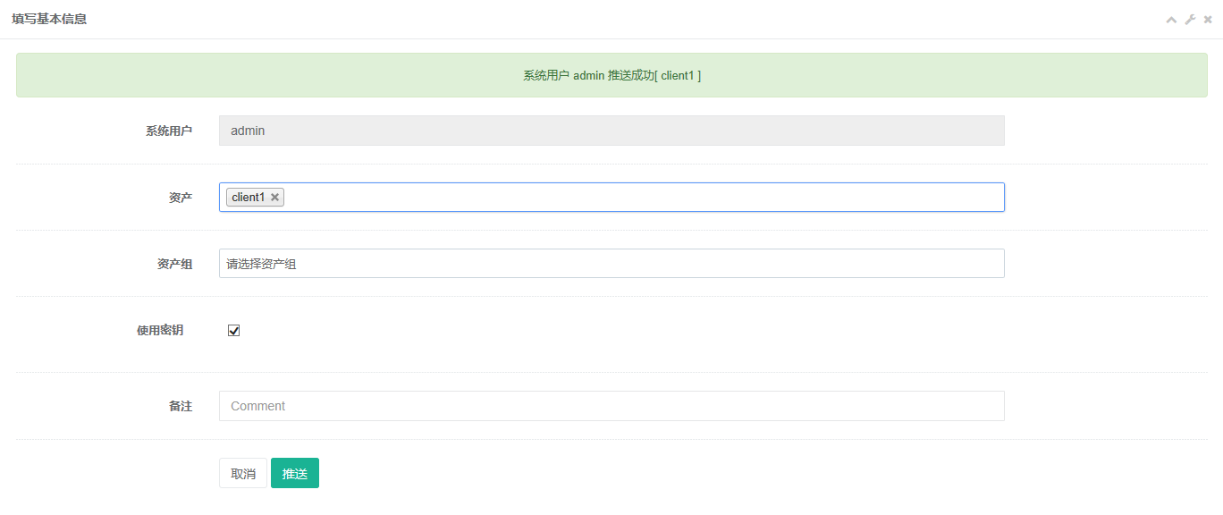Close the 填写基本信息 panel
The width and height of the screenshot is (1223, 515).
click(x=1208, y=20)
